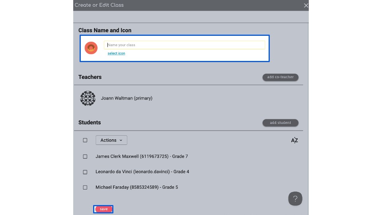This screenshot has height=215, width=382.
Task: Click Joann Waltman (primary) name
Action: 127,98
